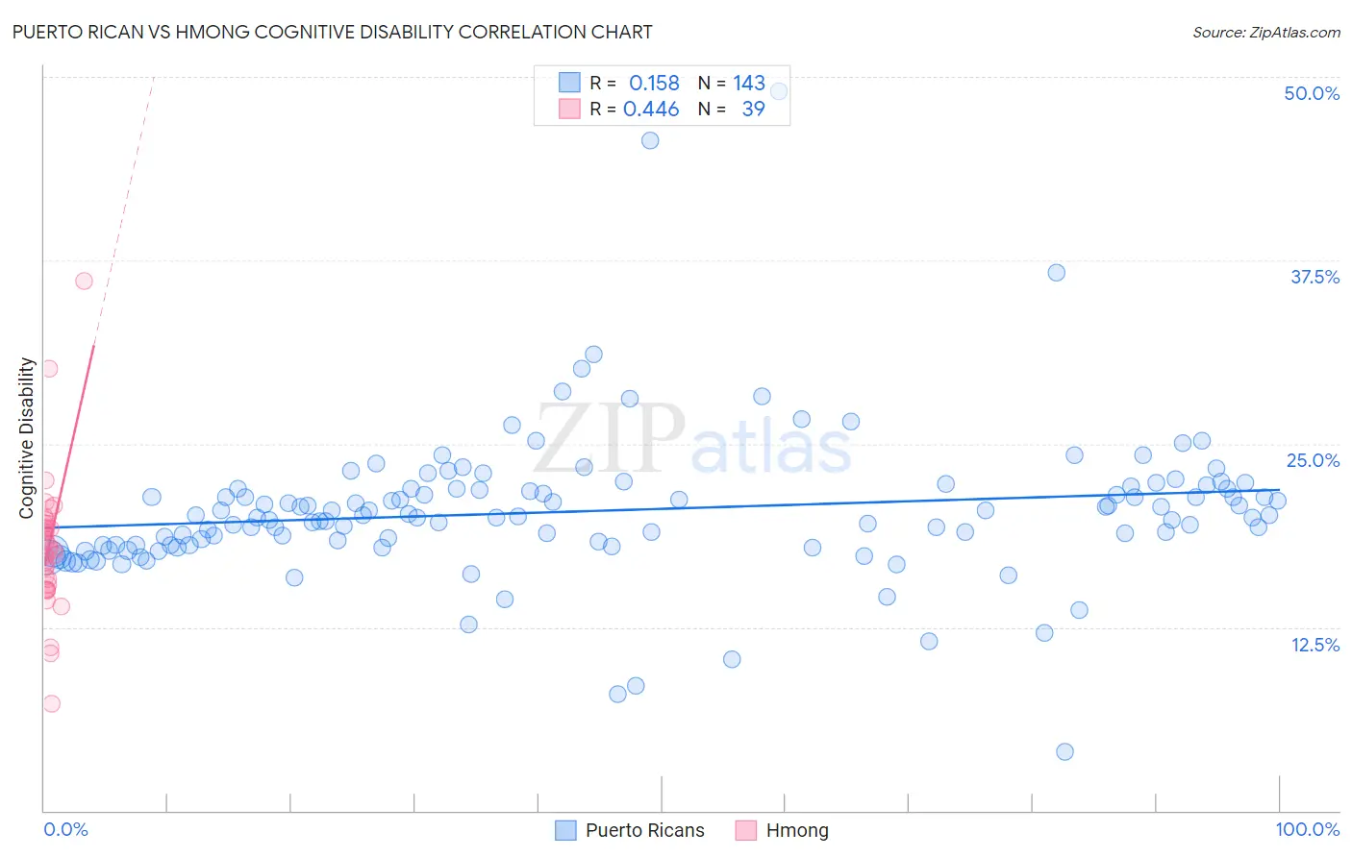Click the lowest pink point near 7%
The image size is (1352, 857).
pos(51,703)
